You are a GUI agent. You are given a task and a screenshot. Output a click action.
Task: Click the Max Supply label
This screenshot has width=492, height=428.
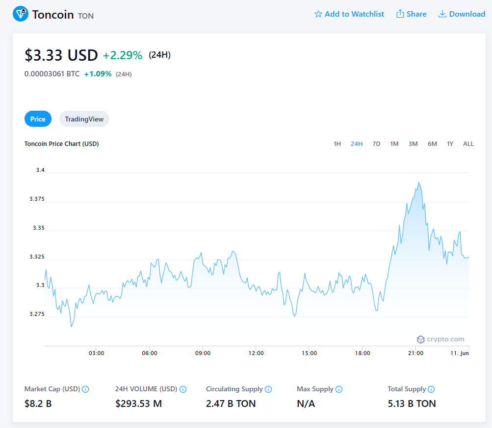pyautogui.click(x=315, y=389)
